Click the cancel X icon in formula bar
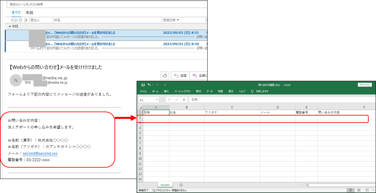The width and height of the screenshot is (376, 193). coord(169,100)
